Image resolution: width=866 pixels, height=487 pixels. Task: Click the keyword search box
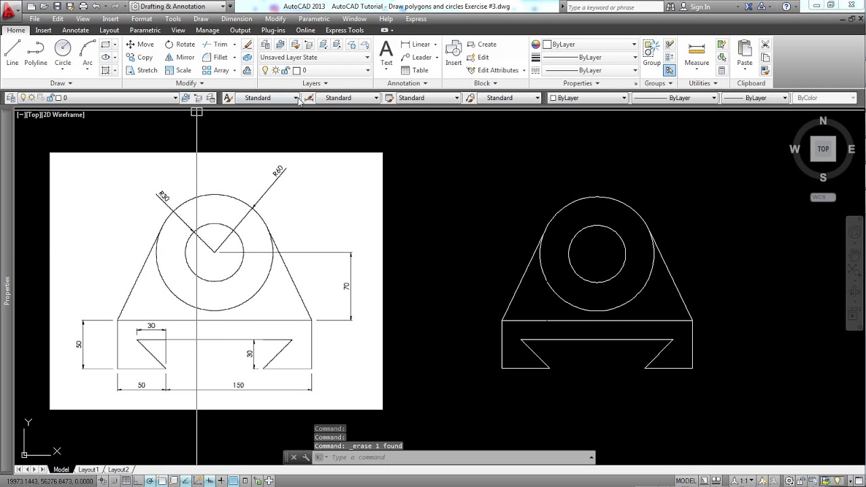point(614,7)
